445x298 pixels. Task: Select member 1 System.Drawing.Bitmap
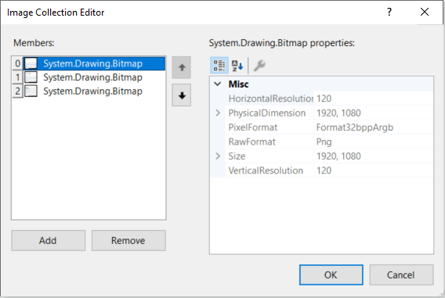92,77
